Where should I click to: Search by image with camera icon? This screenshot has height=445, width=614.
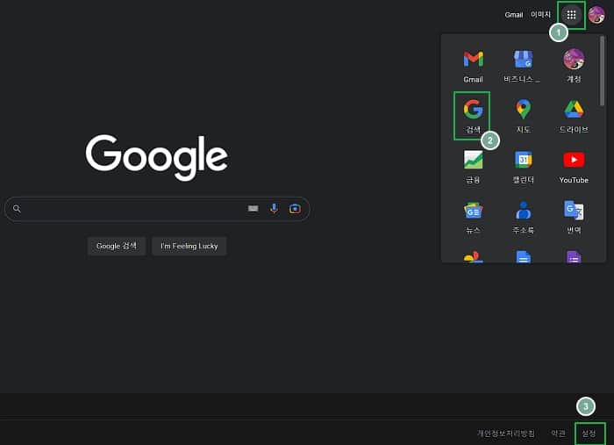[295, 209]
